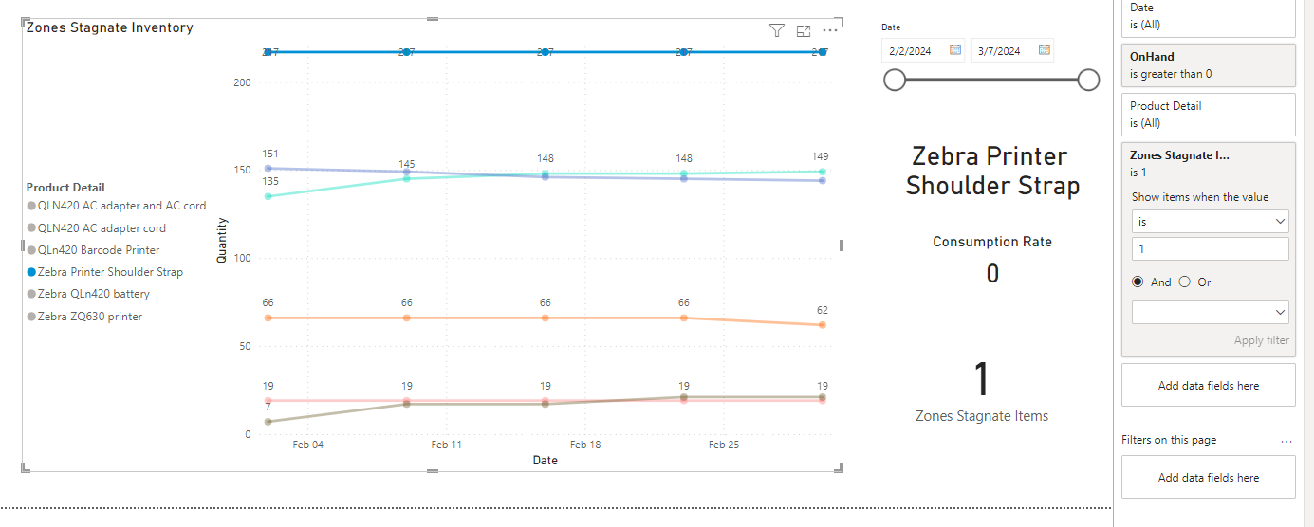The image size is (1314, 527).
Task: Click the Feb 25 axis label
Action: (724, 445)
